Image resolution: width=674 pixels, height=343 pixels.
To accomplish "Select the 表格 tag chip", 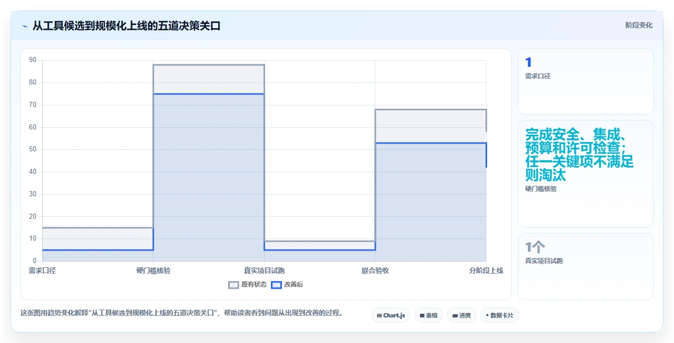I will 429,315.
